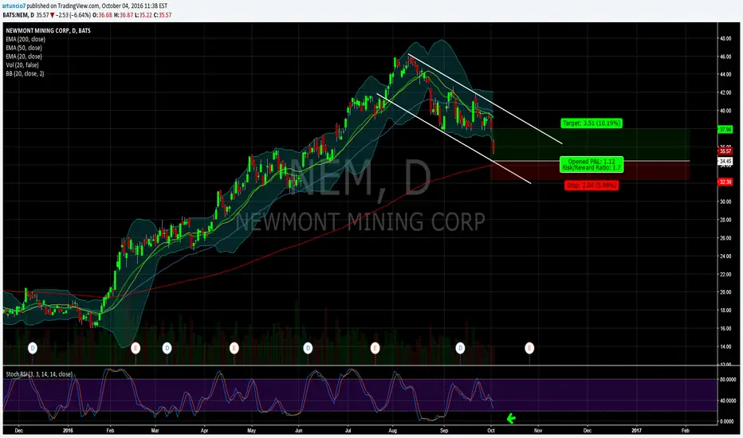The height and width of the screenshot is (438, 743).
Task: Click the Aug label on the time axis
Action: tap(392, 430)
